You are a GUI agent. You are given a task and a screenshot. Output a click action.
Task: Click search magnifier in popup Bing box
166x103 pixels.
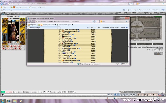[126, 21]
